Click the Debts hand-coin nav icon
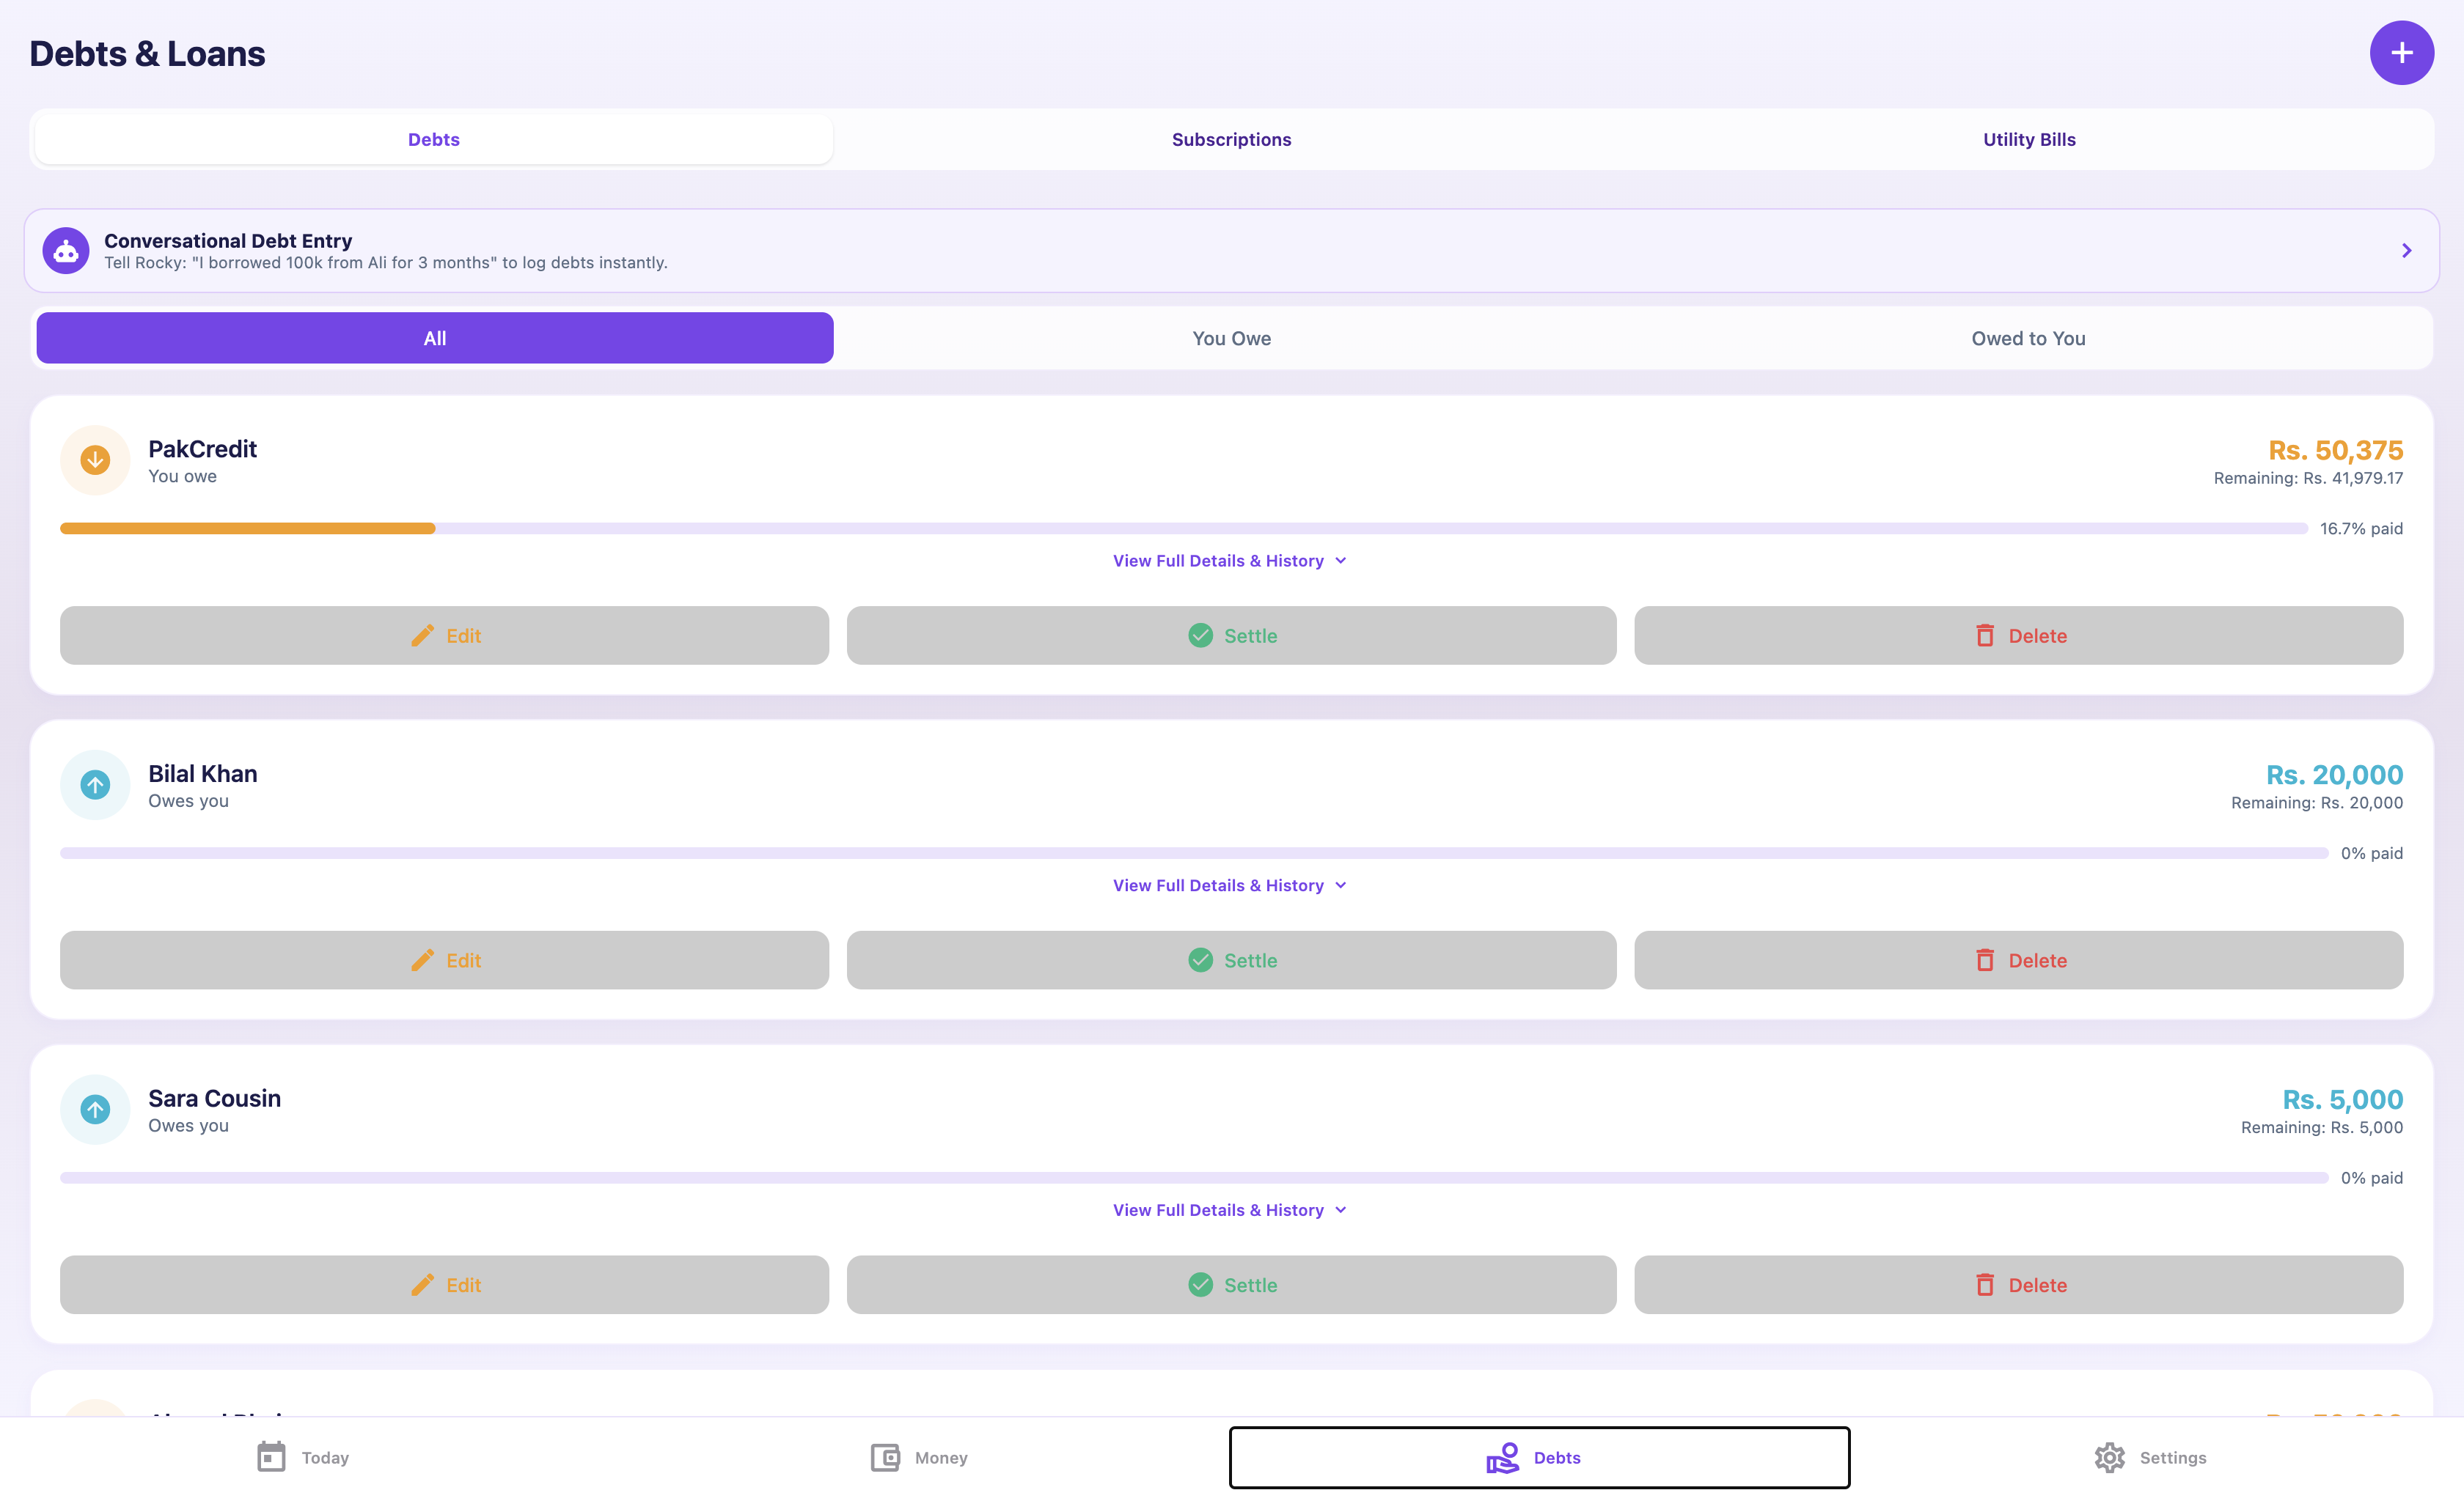2464x1501 pixels. (1502, 1457)
